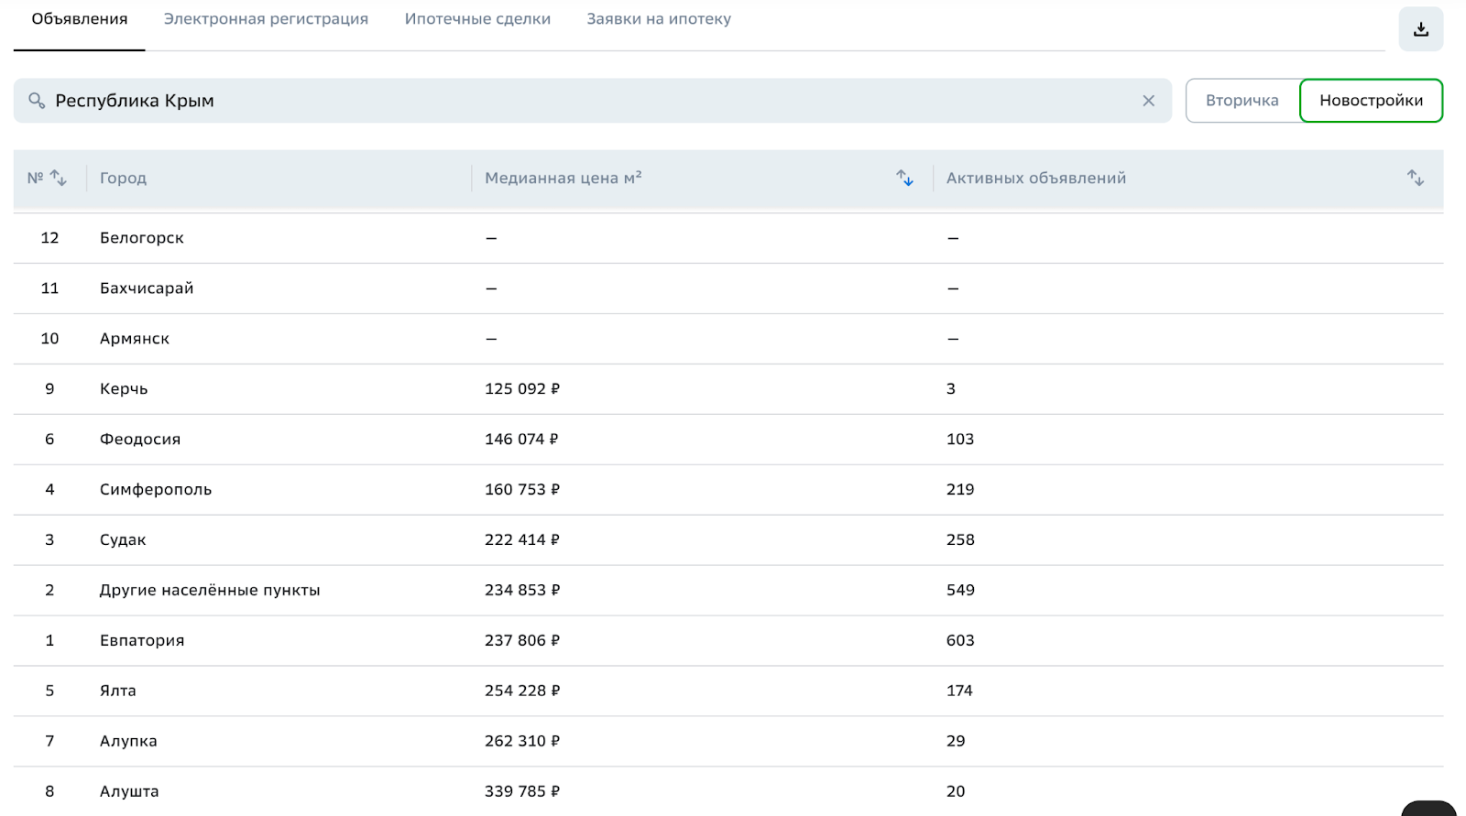Click listings count 258 for Судак
Image resolution: width=1466 pixels, height=816 pixels.
(960, 540)
